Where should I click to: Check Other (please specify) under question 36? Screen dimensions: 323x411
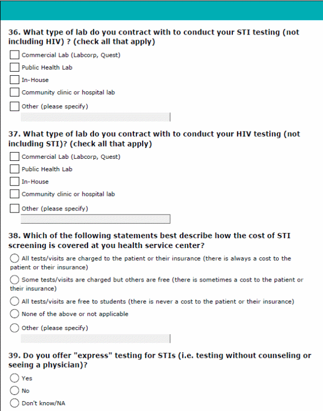[x=15, y=107]
